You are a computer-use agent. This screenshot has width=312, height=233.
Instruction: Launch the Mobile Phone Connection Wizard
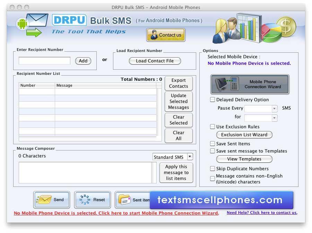click(250, 84)
